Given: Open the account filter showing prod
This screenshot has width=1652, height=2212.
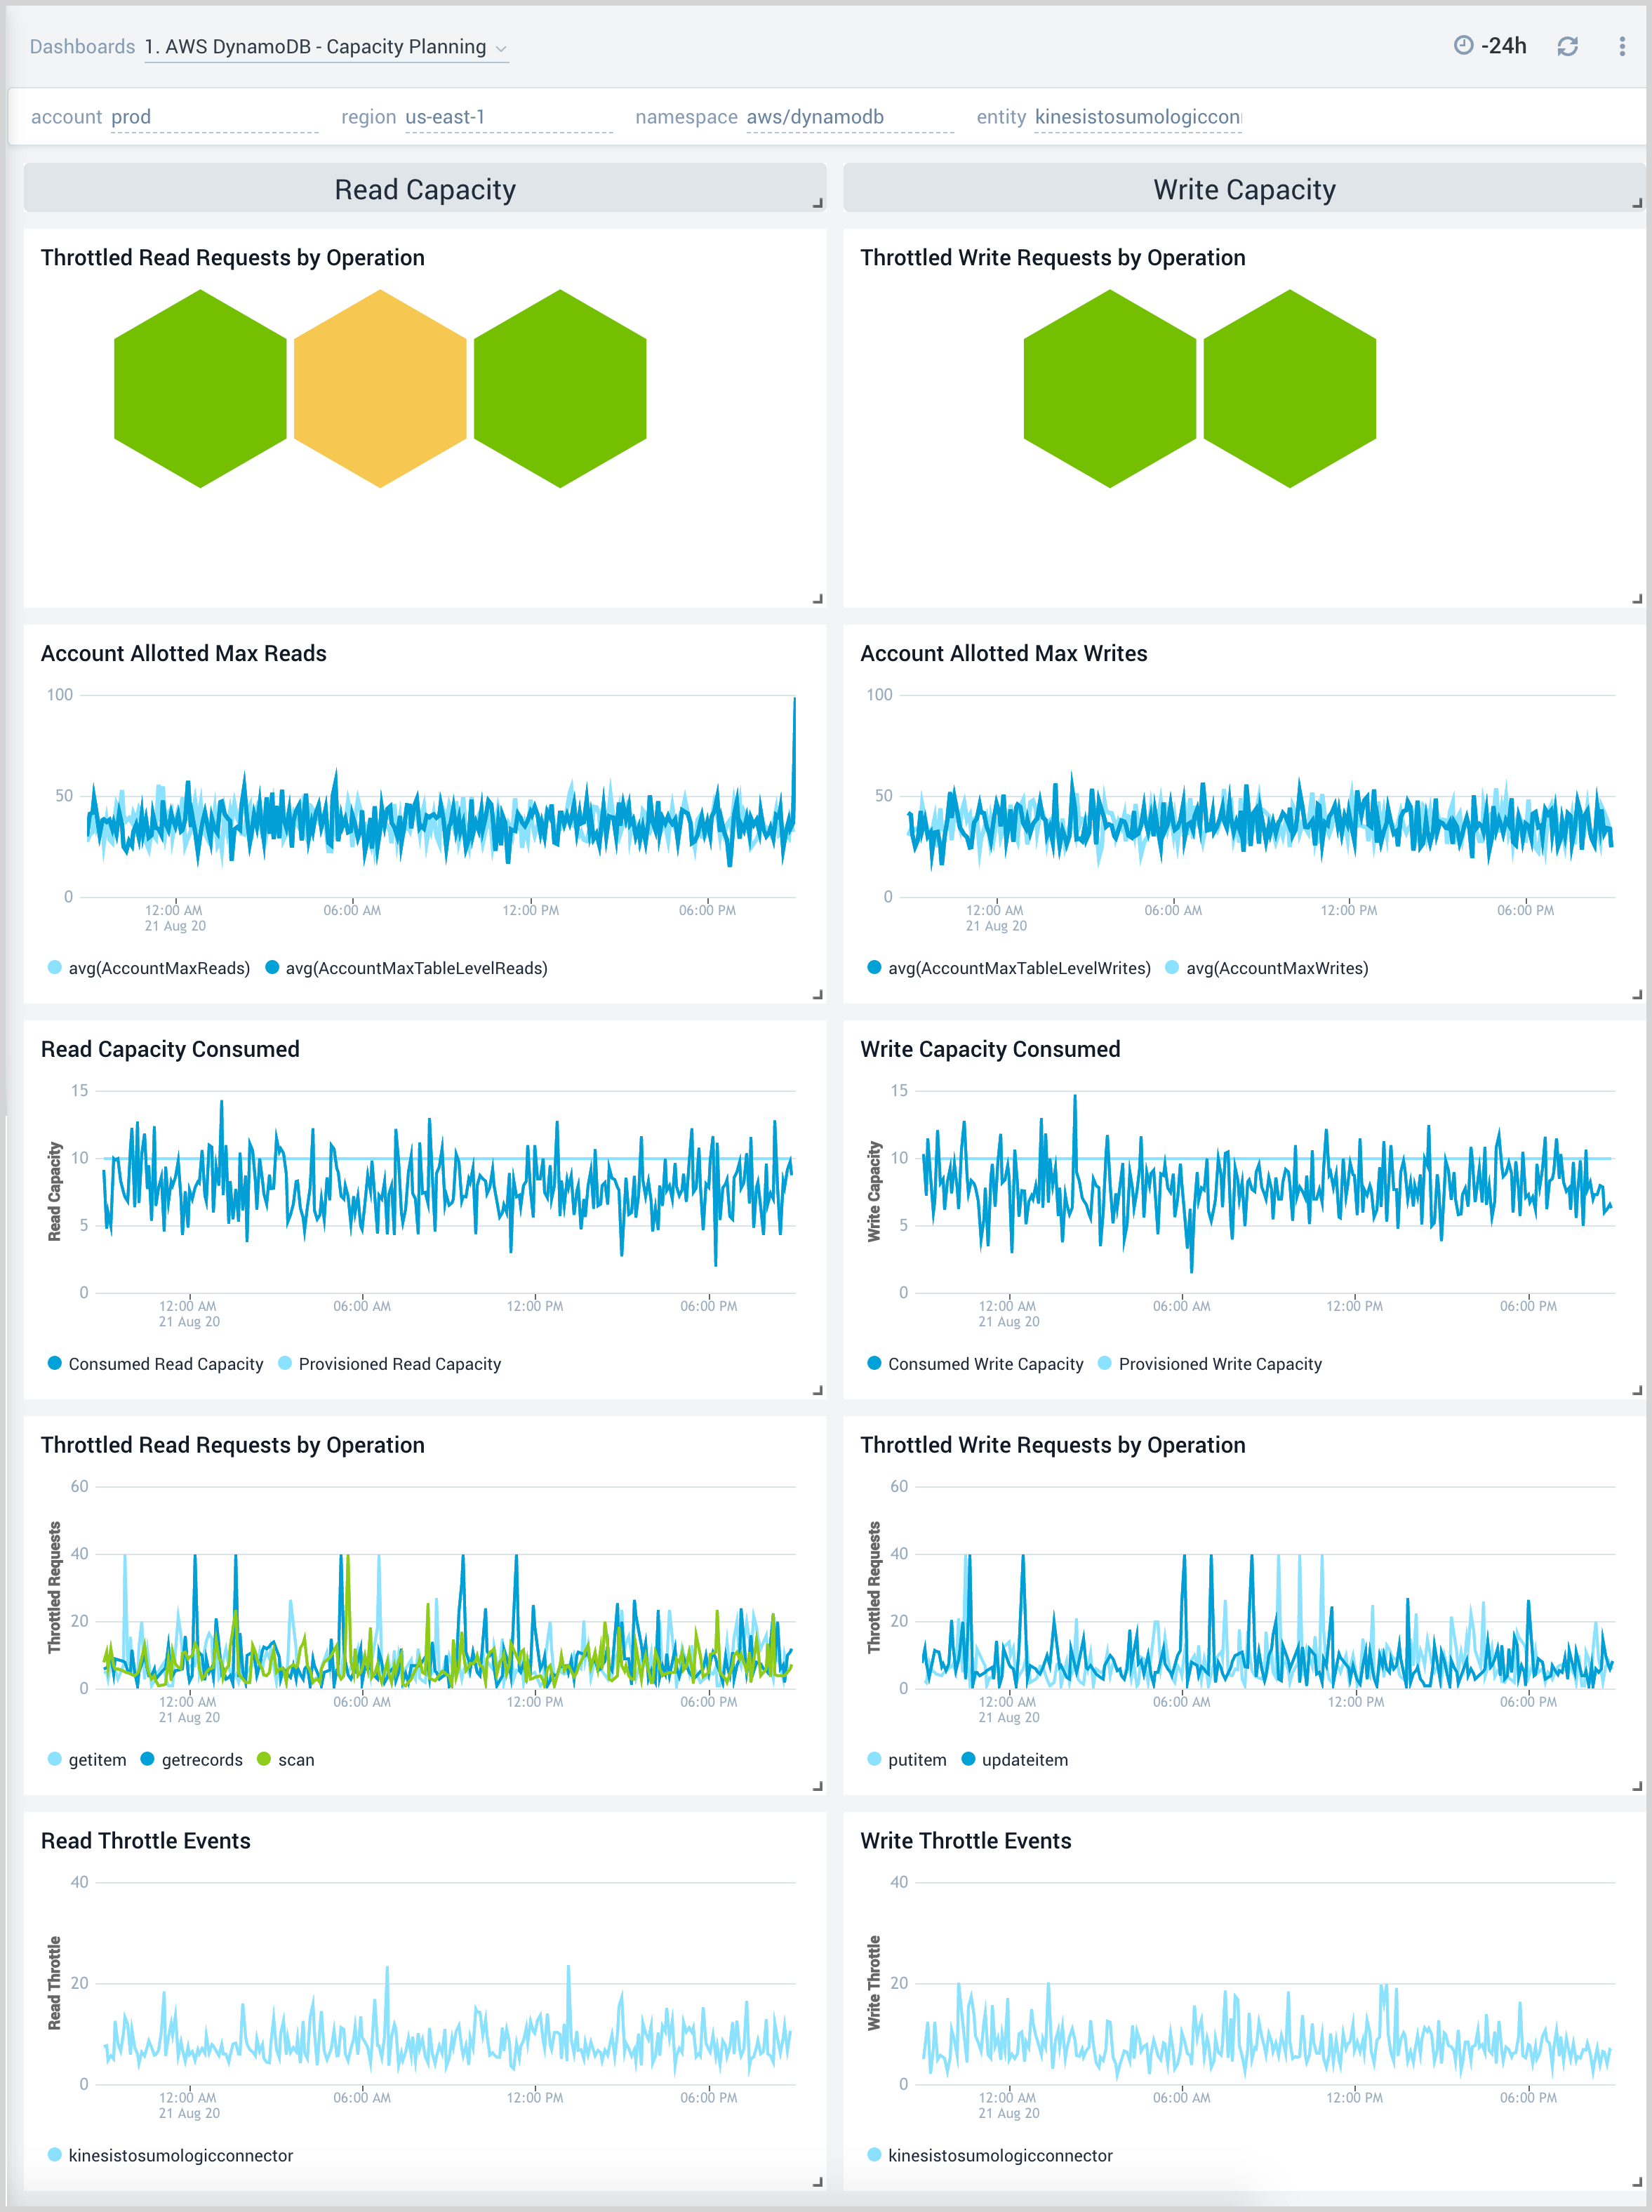Looking at the screenshot, I should coord(131,116).
